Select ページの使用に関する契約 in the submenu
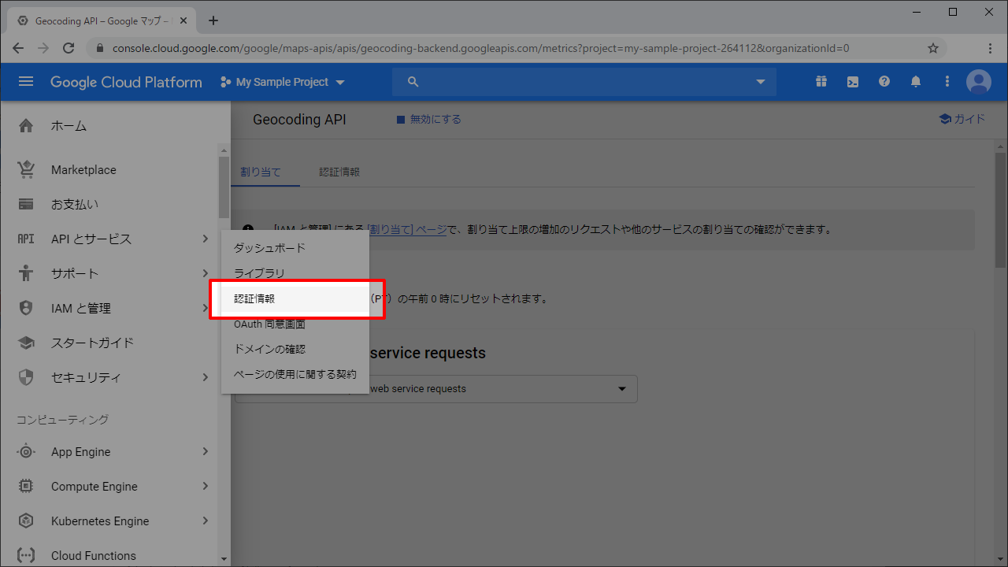 click(295, 375)
